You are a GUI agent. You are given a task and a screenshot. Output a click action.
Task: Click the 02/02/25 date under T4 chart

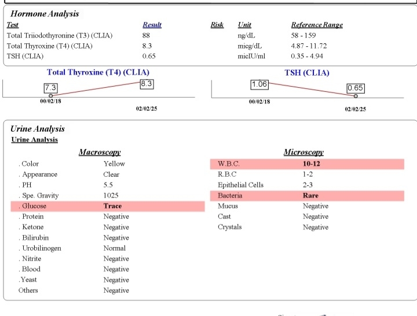point(147,109)
